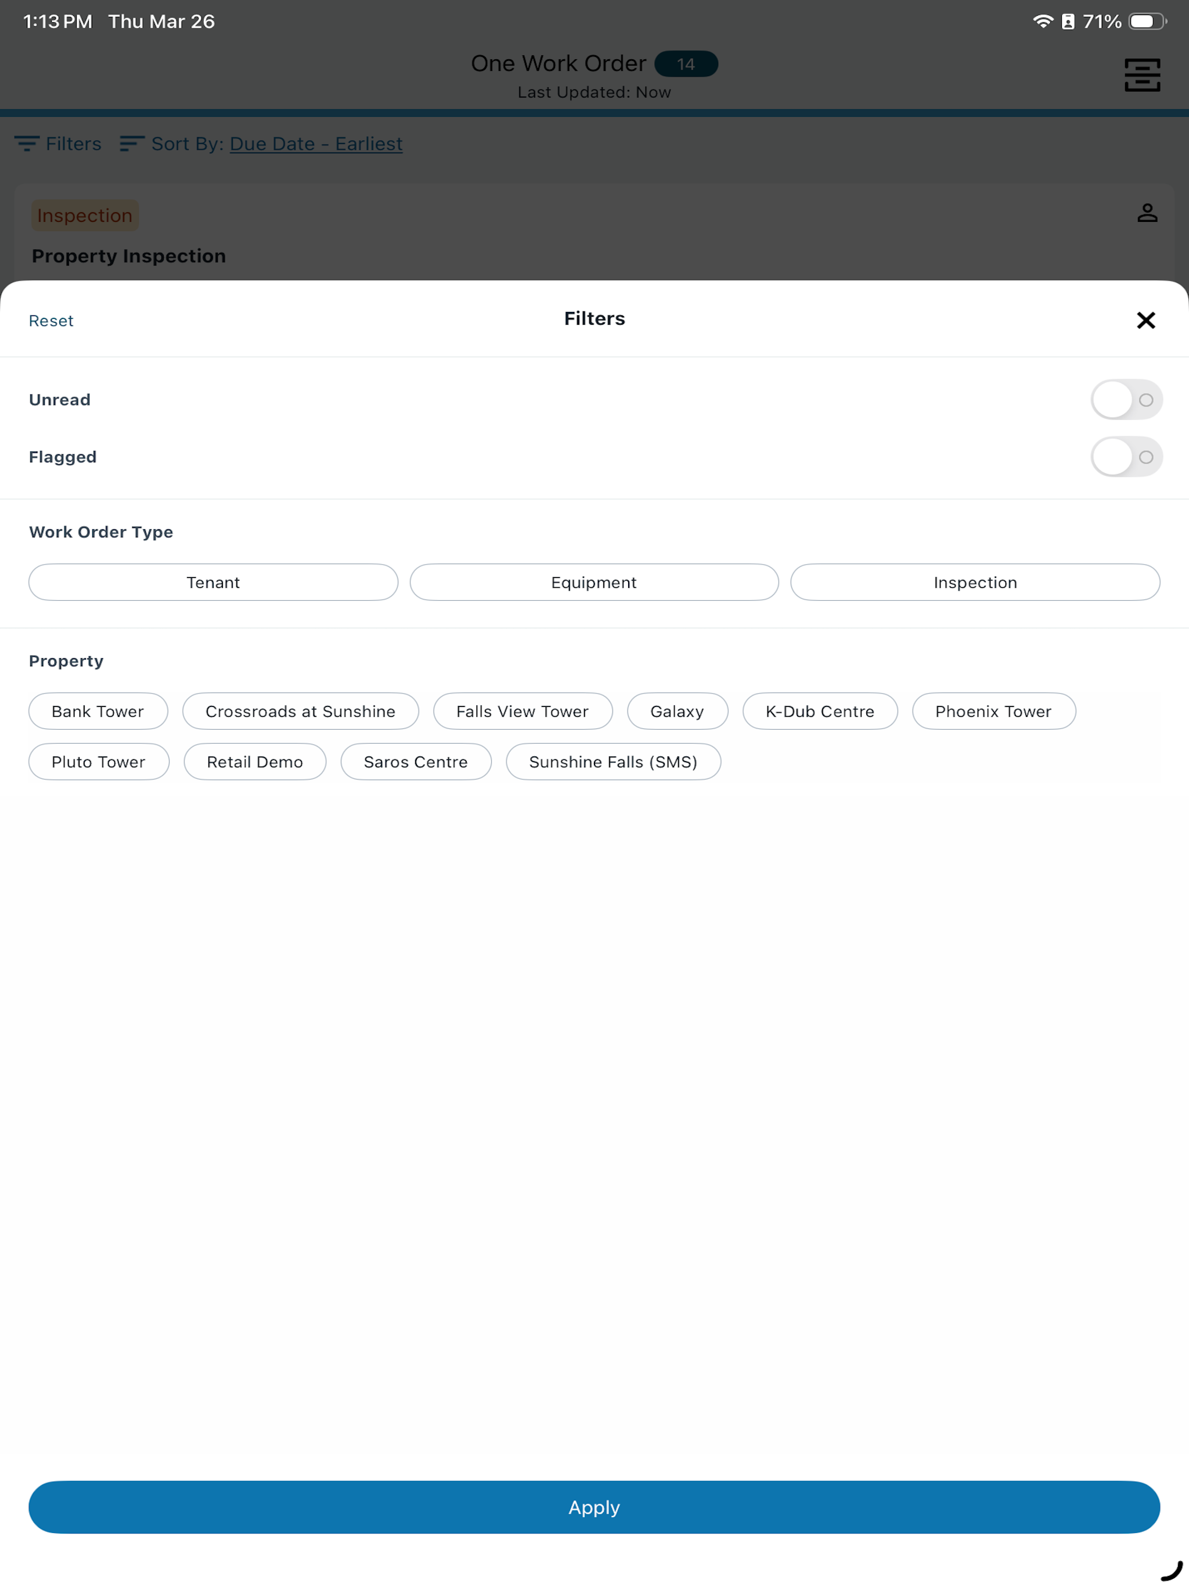Select the Tenant work order type
The height and width of the screenshot is (1587, 1189).
213,582
